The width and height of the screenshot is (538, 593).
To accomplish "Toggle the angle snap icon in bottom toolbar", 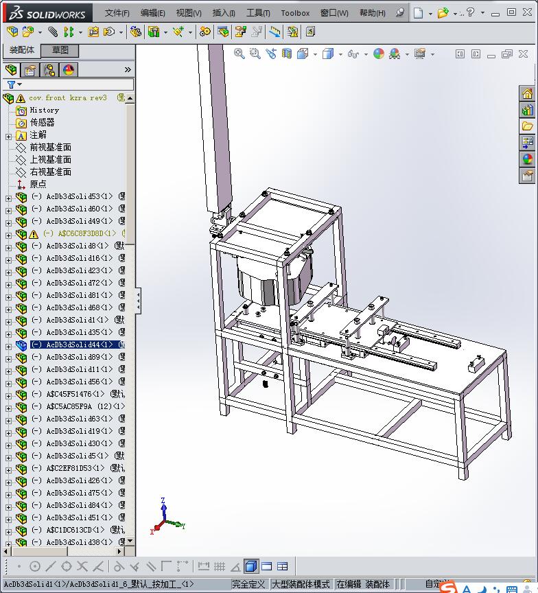I will (x=235, y=566).
